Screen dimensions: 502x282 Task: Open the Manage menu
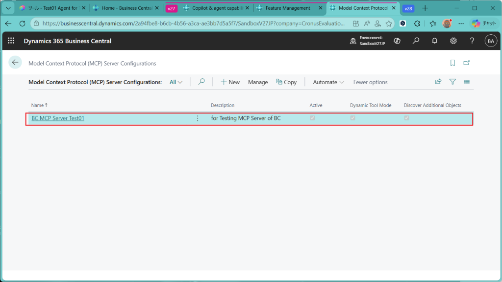click(258, 82)
